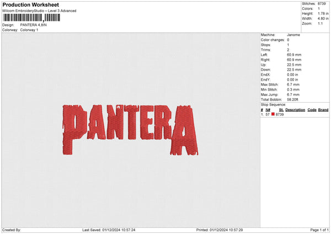331x234 pixels.
Task: Select the Colorway 1 value
Action: 29,30
